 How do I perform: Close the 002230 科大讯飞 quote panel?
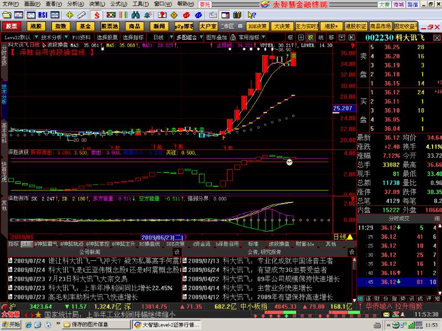436,38
